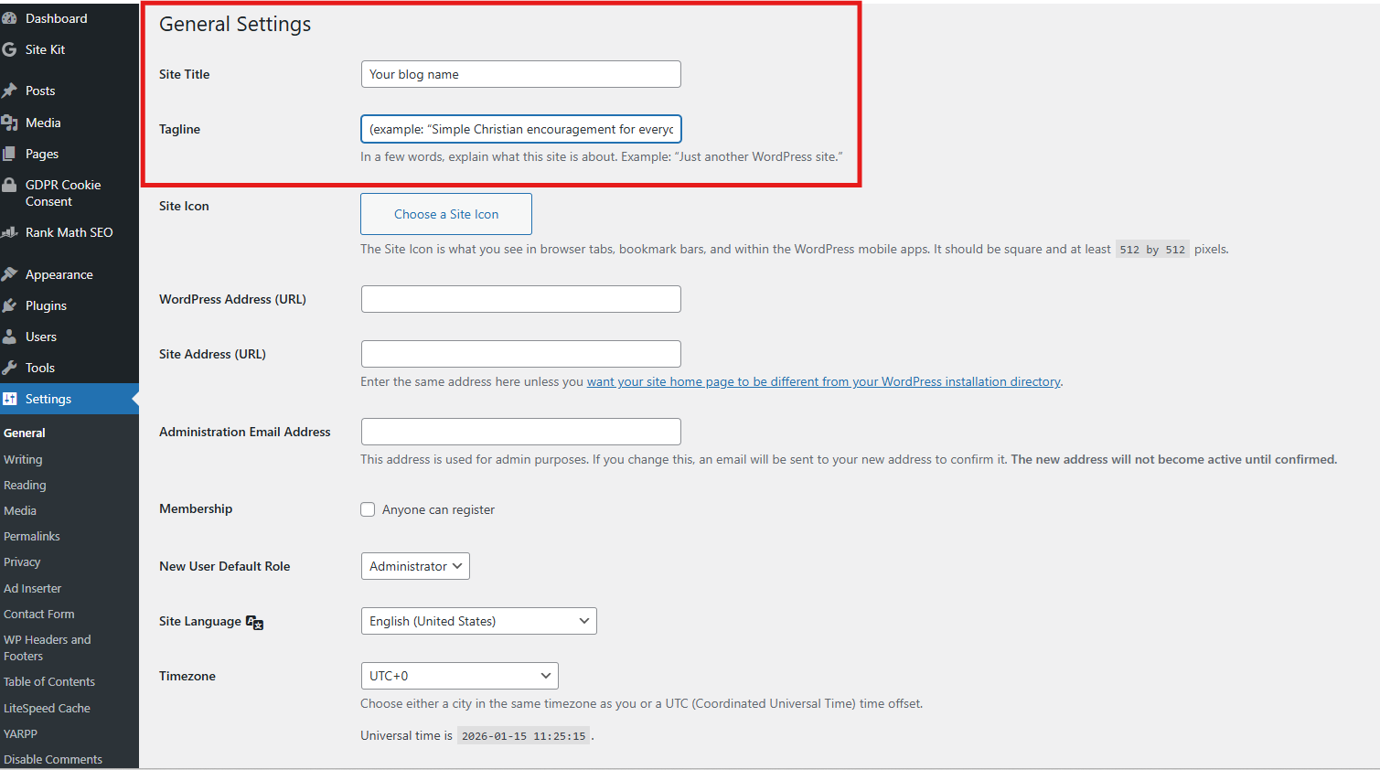Click the Dashboard gauge icon
1380x770 pixels.
point(10,18)
